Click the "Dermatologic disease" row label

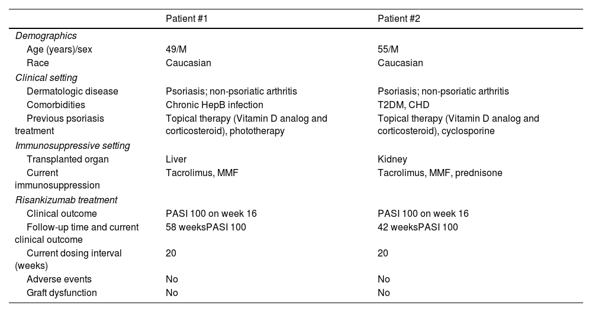[x=72, y=91]
